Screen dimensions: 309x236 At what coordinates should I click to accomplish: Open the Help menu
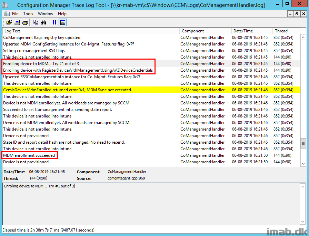pyautogui.click(x=62, y=14)
